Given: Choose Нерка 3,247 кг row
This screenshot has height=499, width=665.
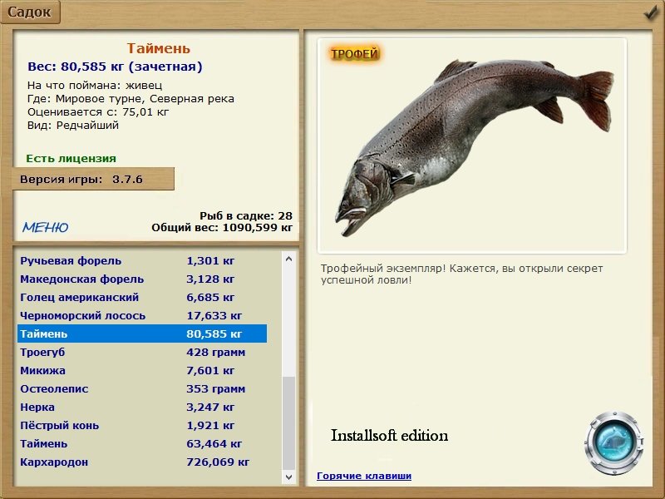Looking at the screenshot, I should point(142,407).
